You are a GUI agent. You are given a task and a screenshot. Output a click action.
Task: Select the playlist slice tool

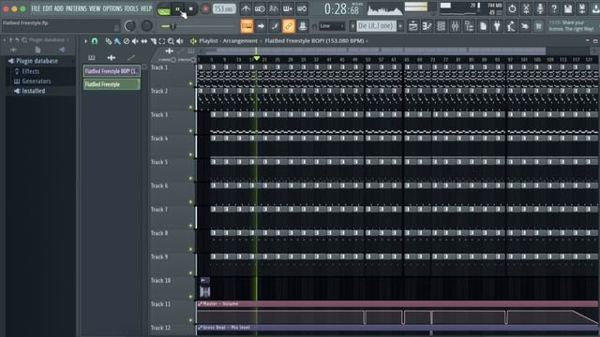(153, 41)
